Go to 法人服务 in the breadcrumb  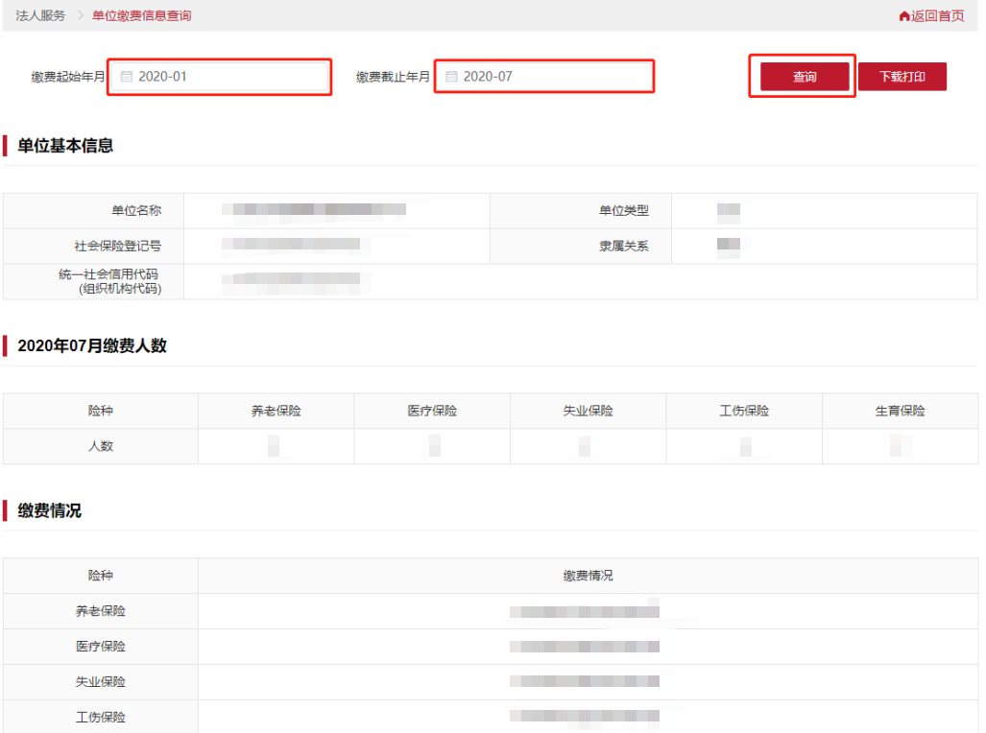40,16
